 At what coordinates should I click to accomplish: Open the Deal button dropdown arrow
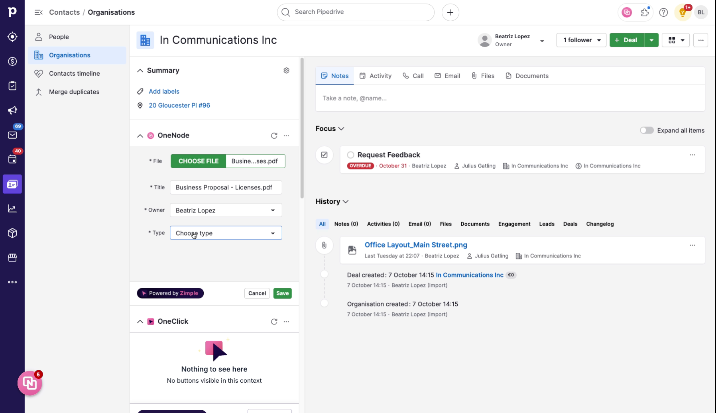pos(651,40)
